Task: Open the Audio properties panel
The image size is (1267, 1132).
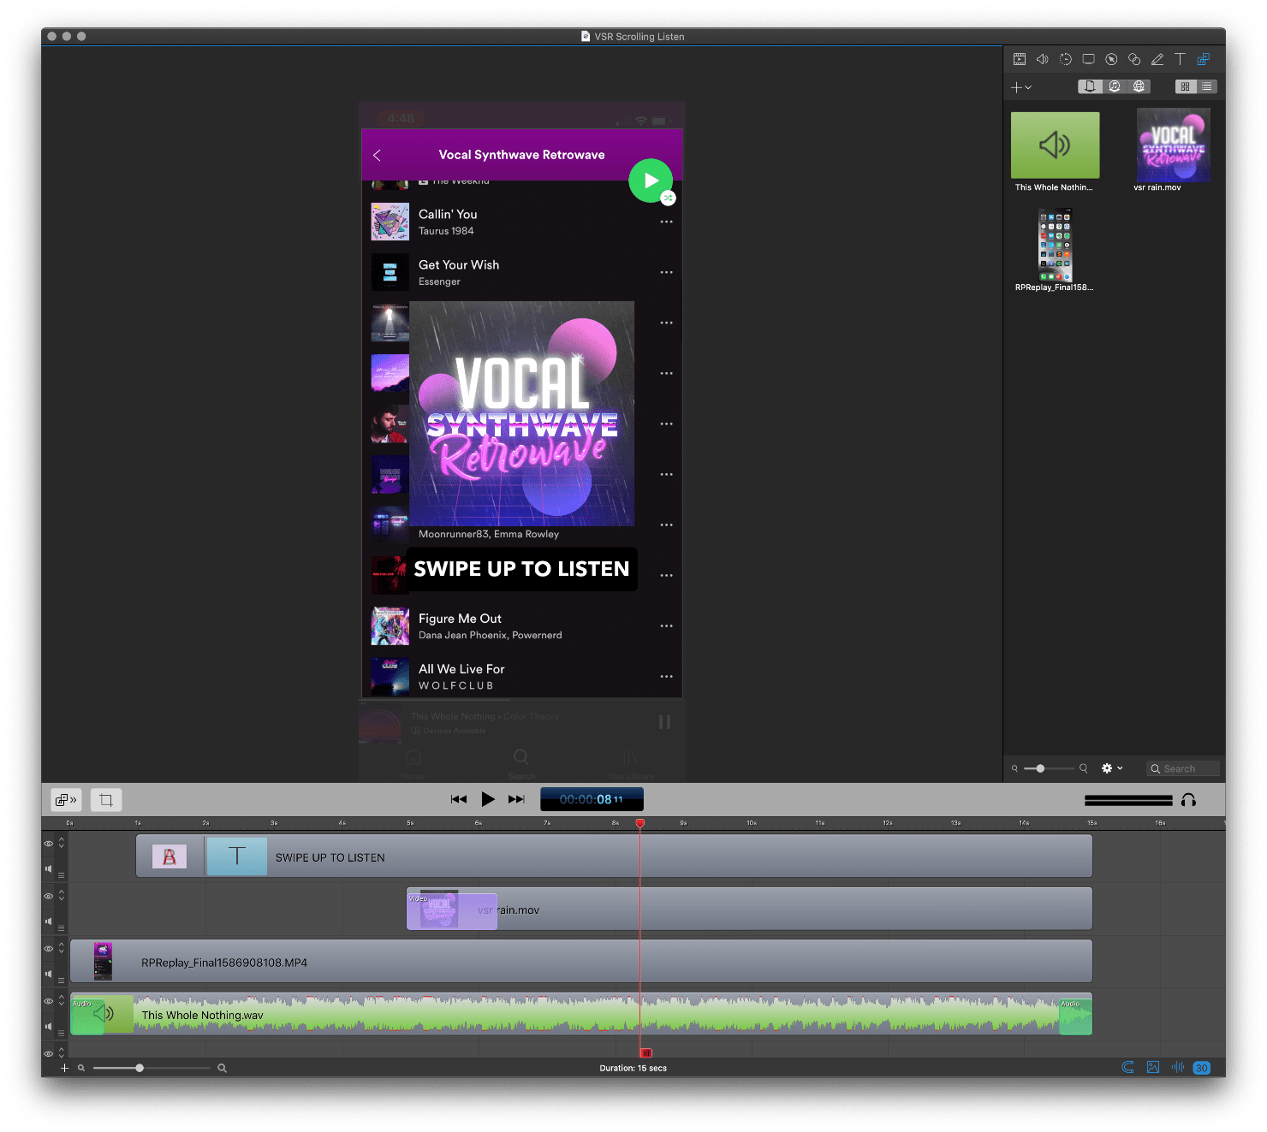Action: pyautogui.click(x=1042, y=59)
